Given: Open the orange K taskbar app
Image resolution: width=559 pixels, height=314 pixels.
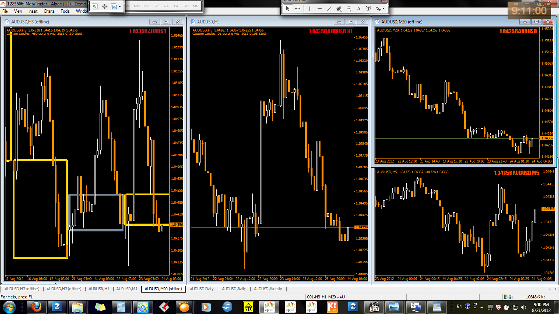Looking at the screenshot, I should [x=333, y=307].
